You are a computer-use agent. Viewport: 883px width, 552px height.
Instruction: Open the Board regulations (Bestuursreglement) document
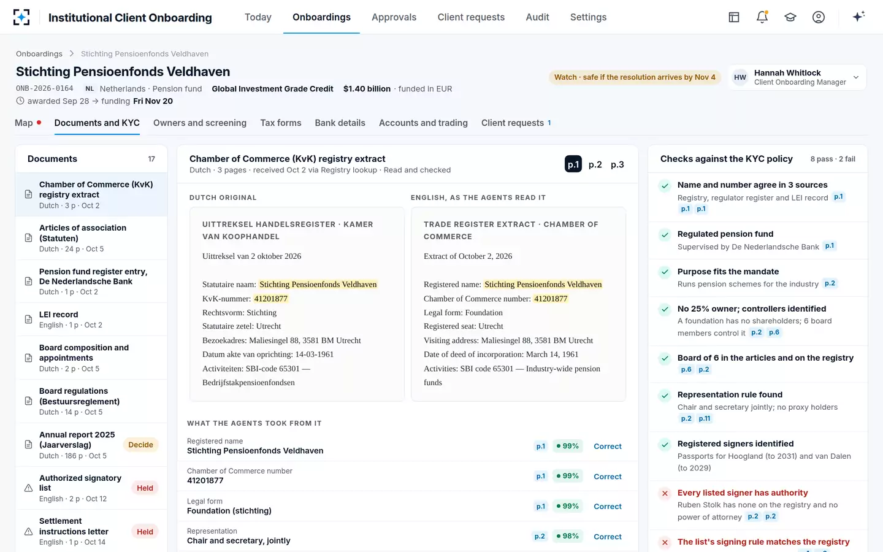point(91,401)
